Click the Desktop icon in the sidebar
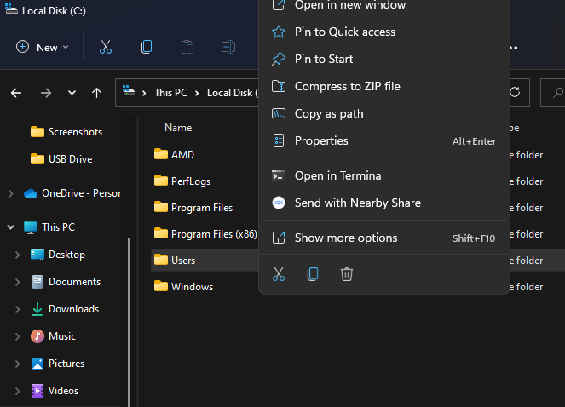Viewport: 565px width, 407px height. tap(37, 255)
